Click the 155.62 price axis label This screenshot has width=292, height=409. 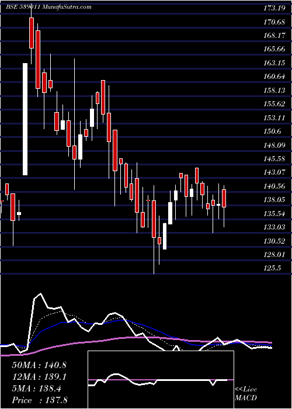tap(274, 104)
